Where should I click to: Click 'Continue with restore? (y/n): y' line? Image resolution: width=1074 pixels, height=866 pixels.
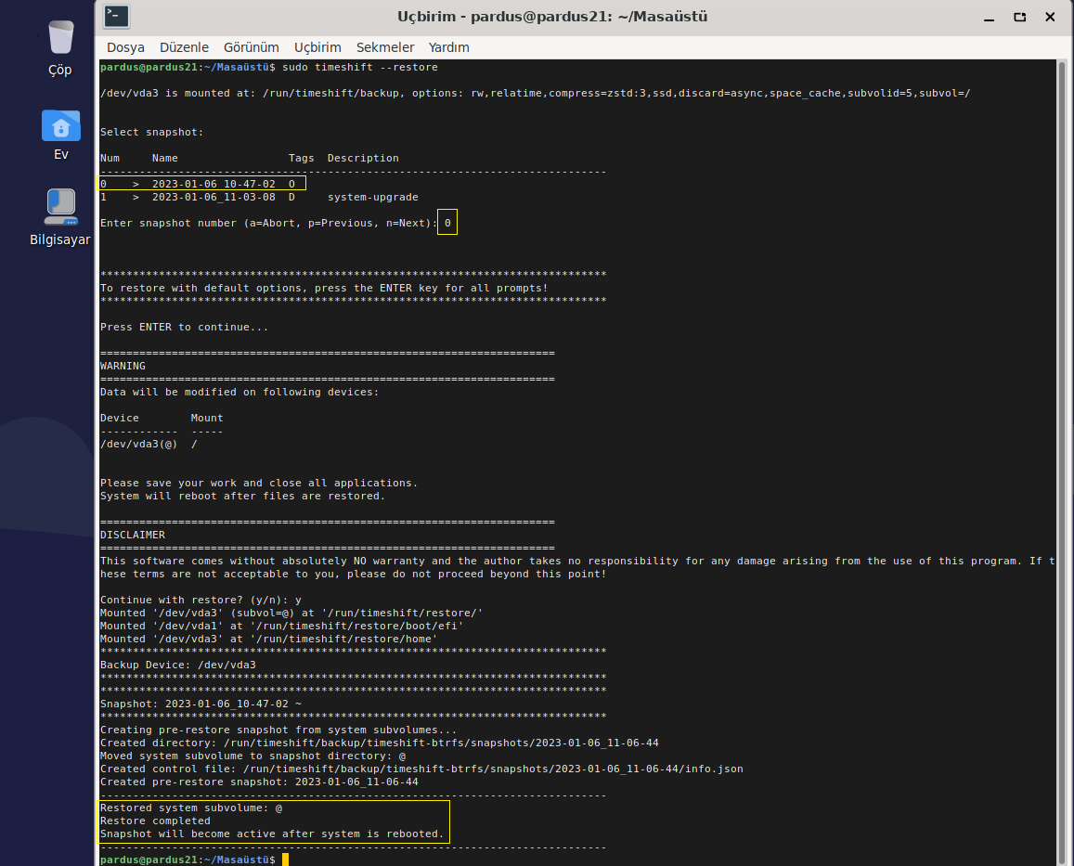coord(201,600)
